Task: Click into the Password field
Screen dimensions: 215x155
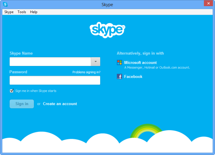Action: tap(55, 80)
